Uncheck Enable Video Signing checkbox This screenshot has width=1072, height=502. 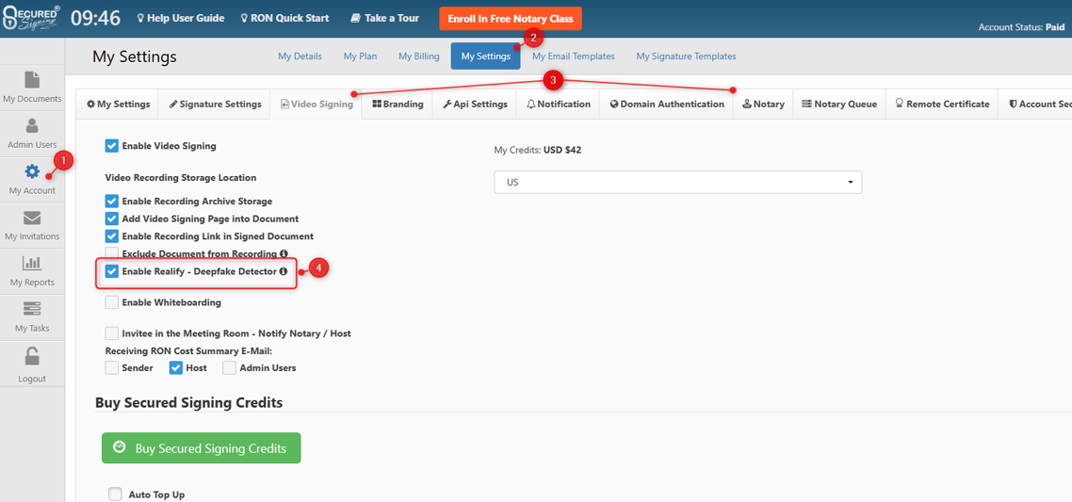tap(112, 146)
